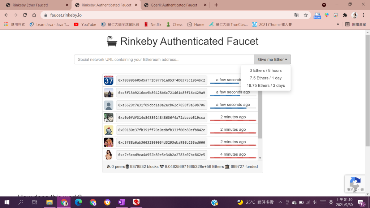Click progress bar for 0xe5f13b92 request

pos(233,95)
